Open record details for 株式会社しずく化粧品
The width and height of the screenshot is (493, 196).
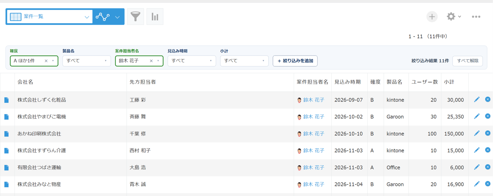[6, 100]
